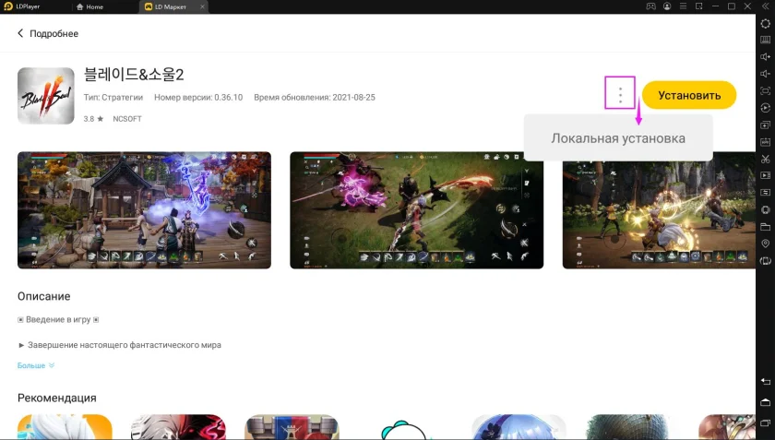Viewport: 775px width, 440px height.
Task: Open multi-instance manager icon in sidebar
Action: point(765,125)
